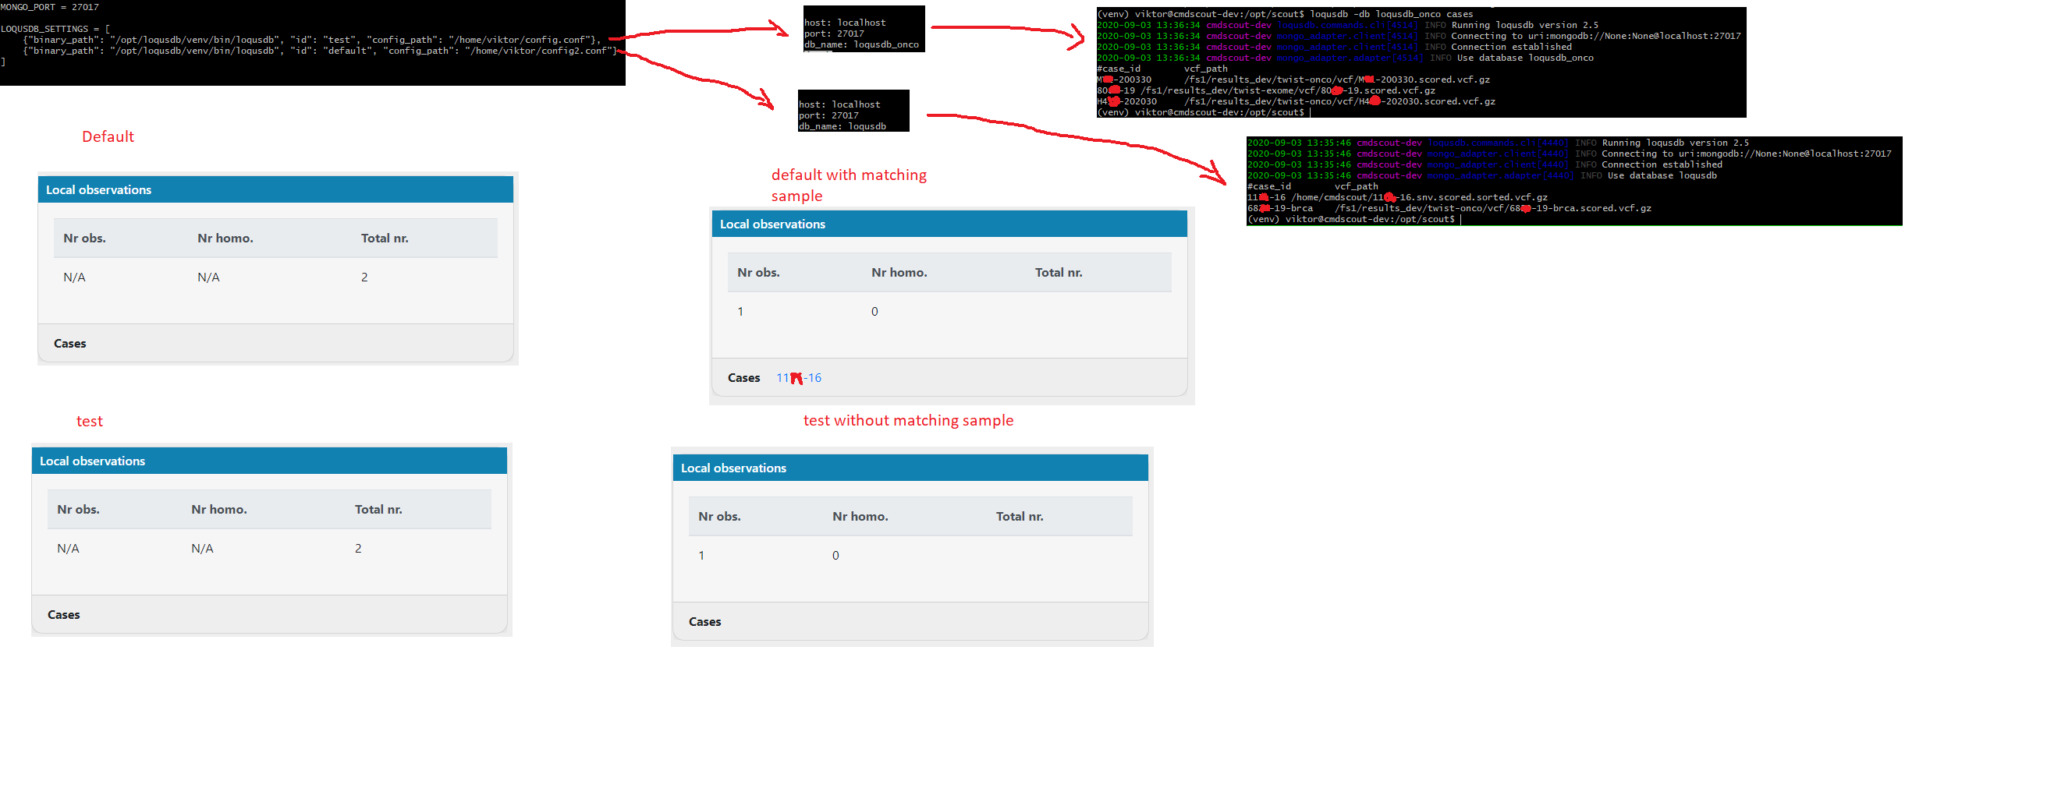
Task: Select 'Cases' label in 'test without matching sample' panel
Action: [705, 621]
